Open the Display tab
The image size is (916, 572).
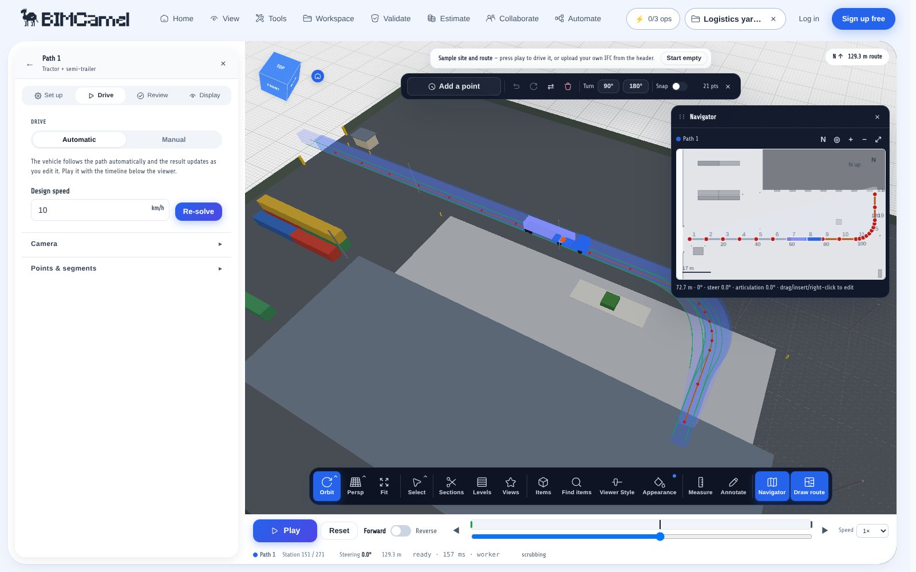tap(204, 96)
